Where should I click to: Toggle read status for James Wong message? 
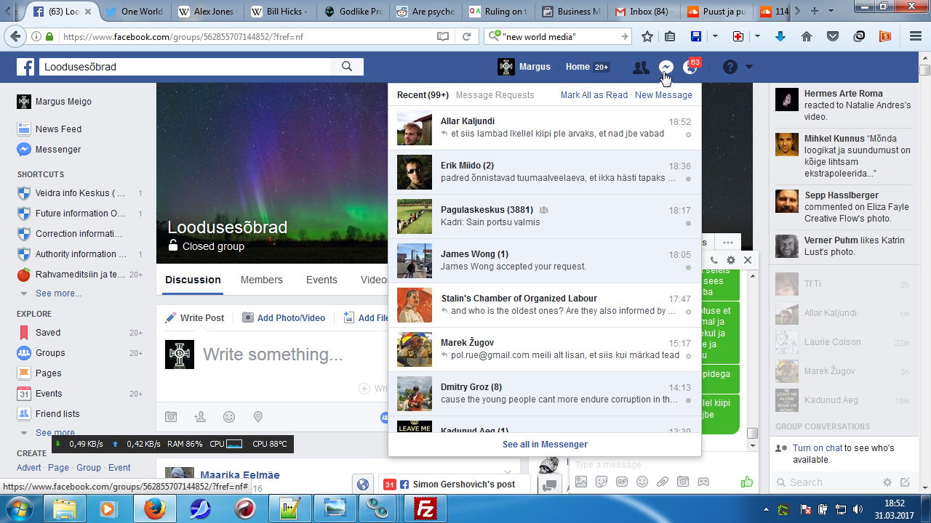pos(688,268)
